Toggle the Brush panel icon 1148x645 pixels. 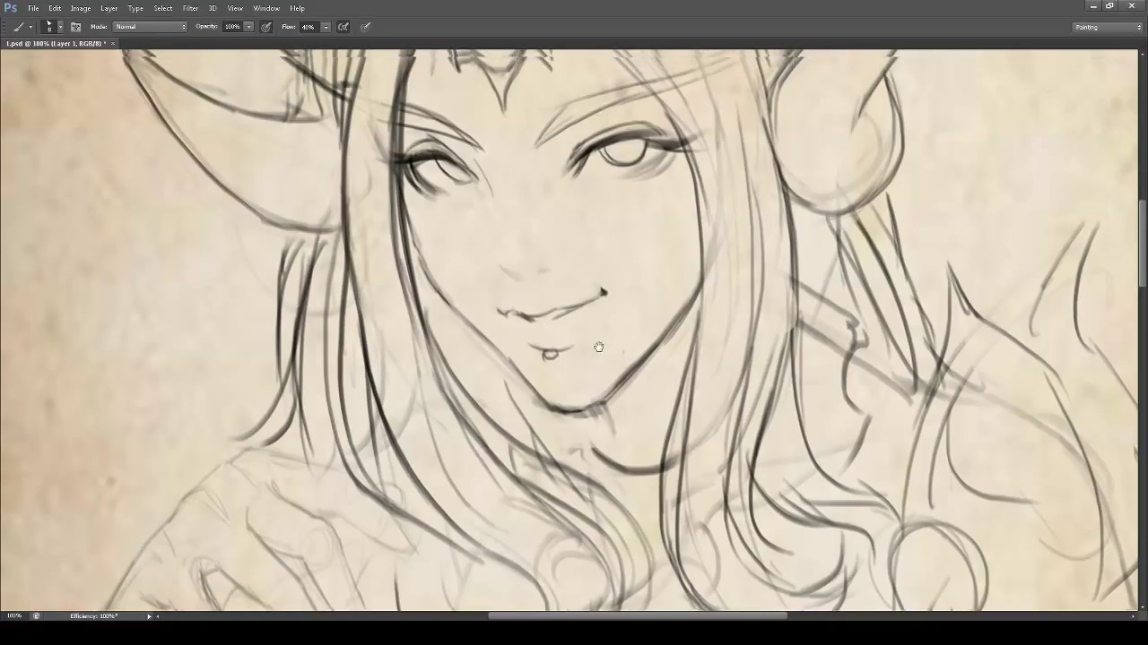click(x=75, y=27)
